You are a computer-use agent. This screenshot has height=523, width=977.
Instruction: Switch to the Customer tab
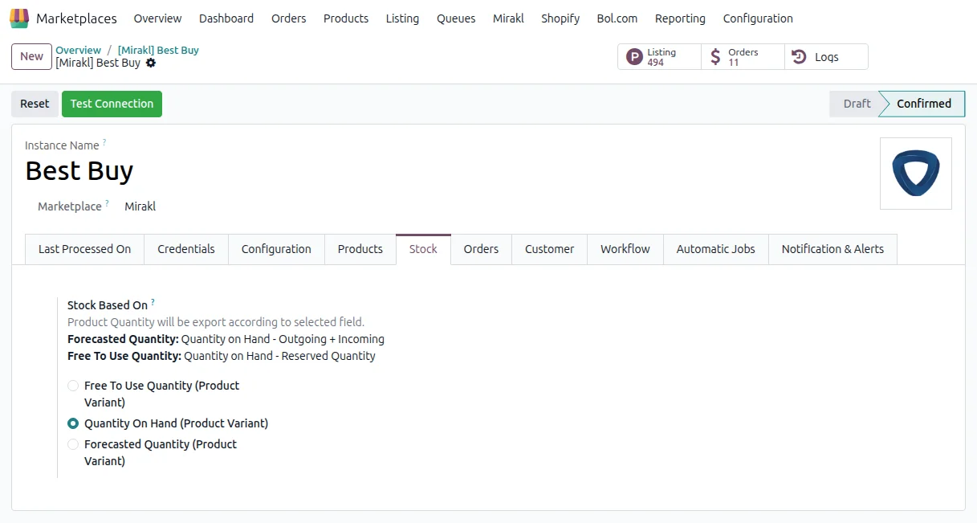(x=550, y=249)
